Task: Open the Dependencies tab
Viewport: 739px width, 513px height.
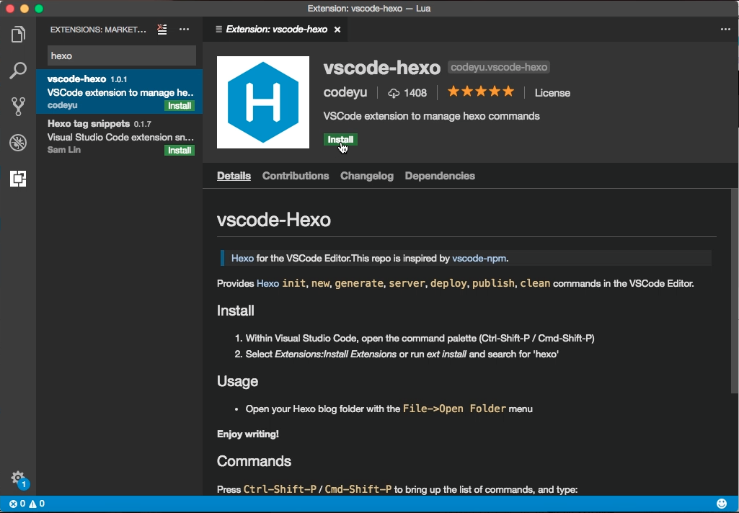Action: [x=440, y=176]
